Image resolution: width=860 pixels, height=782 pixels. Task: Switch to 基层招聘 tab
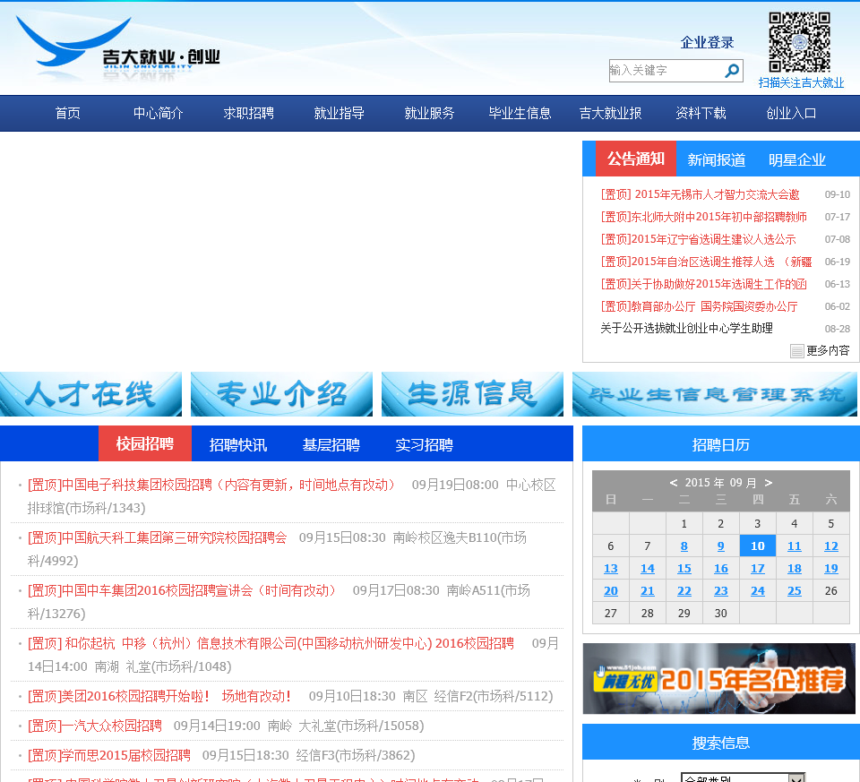coord(331,444)
